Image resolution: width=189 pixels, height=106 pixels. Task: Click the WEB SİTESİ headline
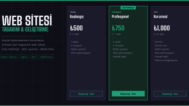pyautogui.click(x=27, y=20)
